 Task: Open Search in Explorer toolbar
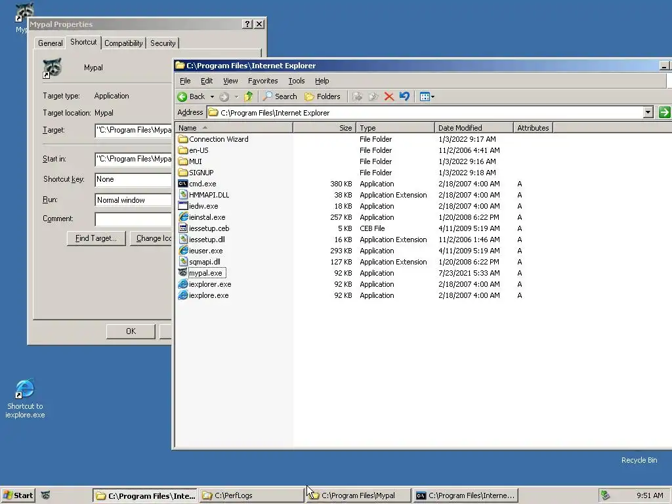pyautogui.click(x=280, y=96)
